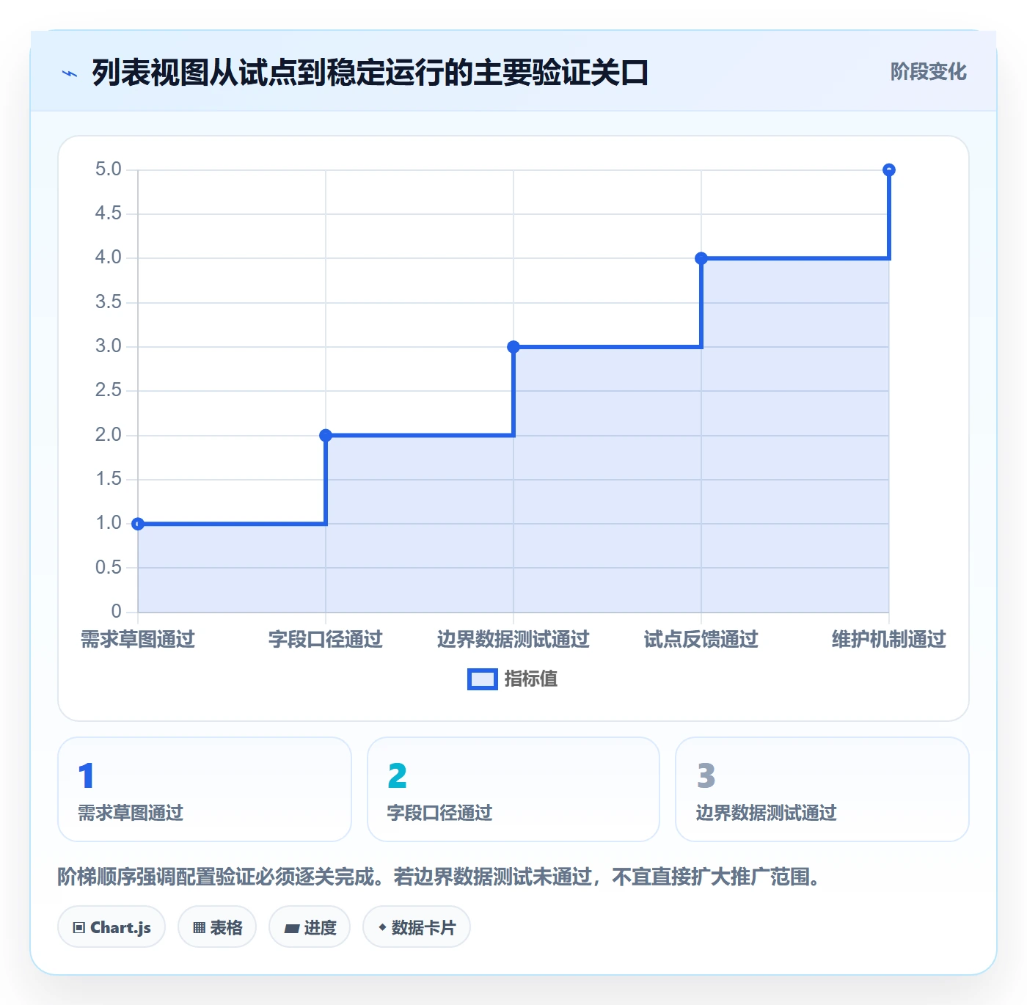Click the 数据卡片 tag chip
Viewport: 1027px width, 1005px height.
tap(417, 927)
